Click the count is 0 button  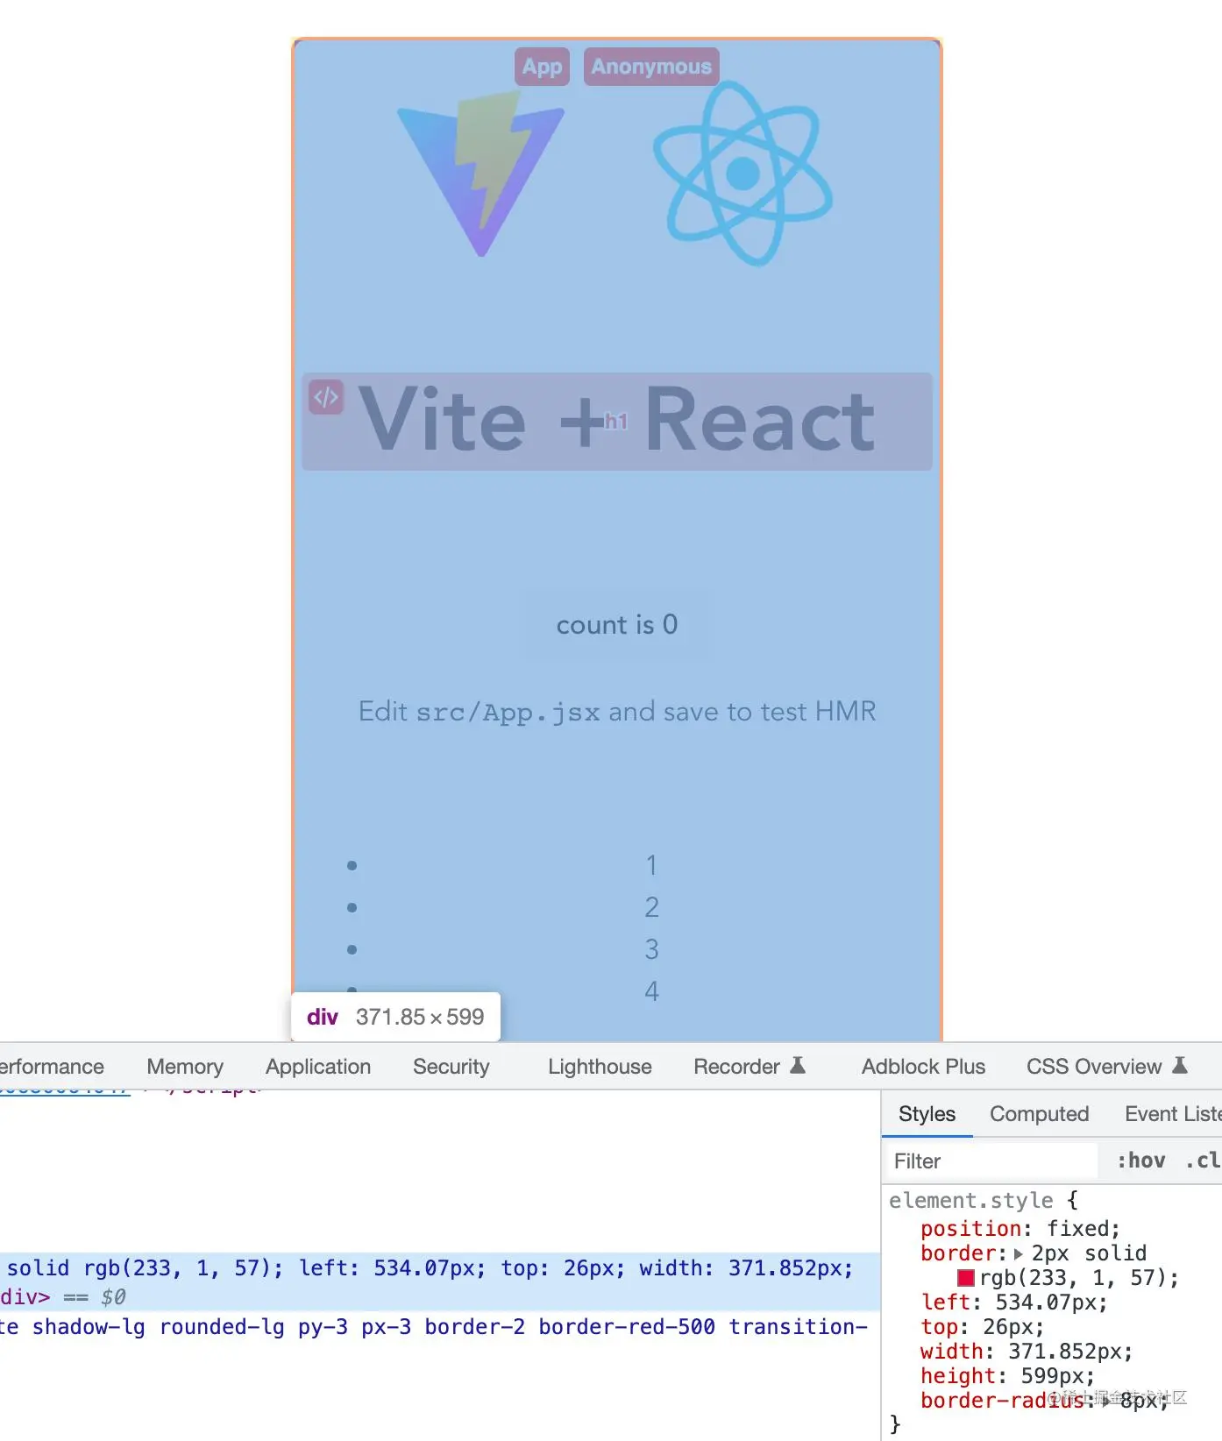tap(617, 625)
